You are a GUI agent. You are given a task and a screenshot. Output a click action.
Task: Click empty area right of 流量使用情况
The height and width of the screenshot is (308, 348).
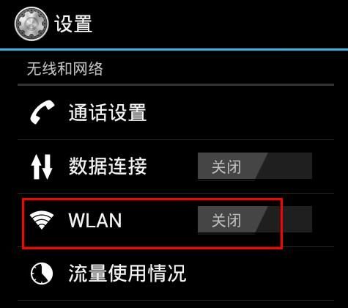point(260,274)
